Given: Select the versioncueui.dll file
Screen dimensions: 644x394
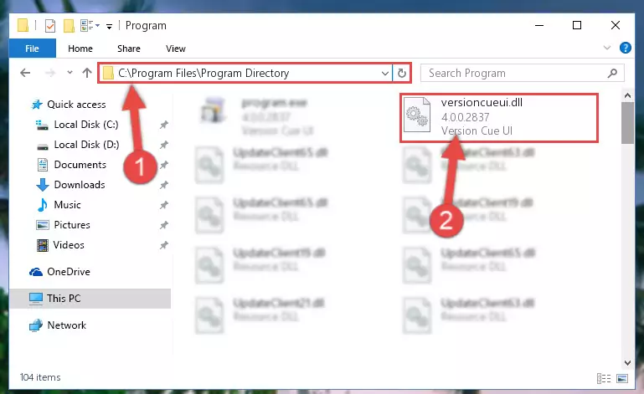Looking at the screenshot, I should pyautogui.click(x=498, y=117).
